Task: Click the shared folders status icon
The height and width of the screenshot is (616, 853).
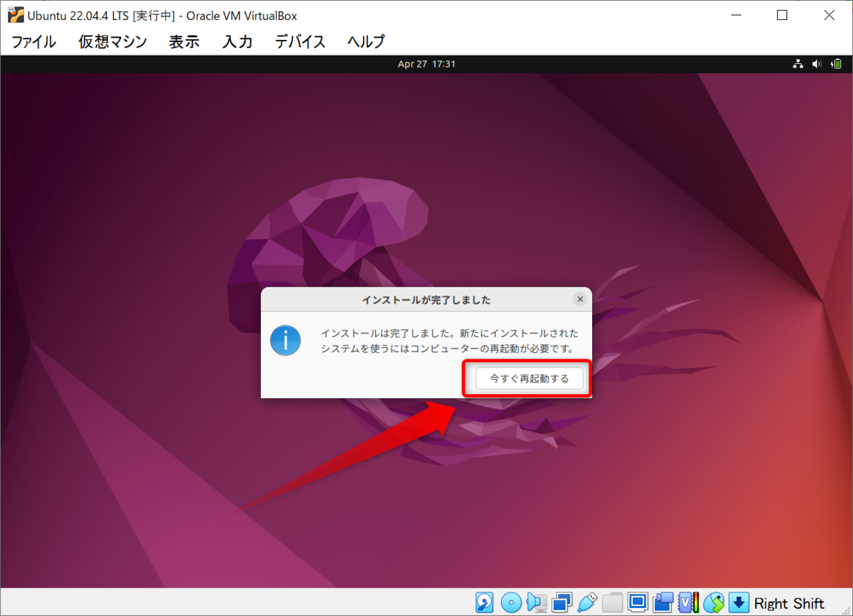Action: [613, 602]
